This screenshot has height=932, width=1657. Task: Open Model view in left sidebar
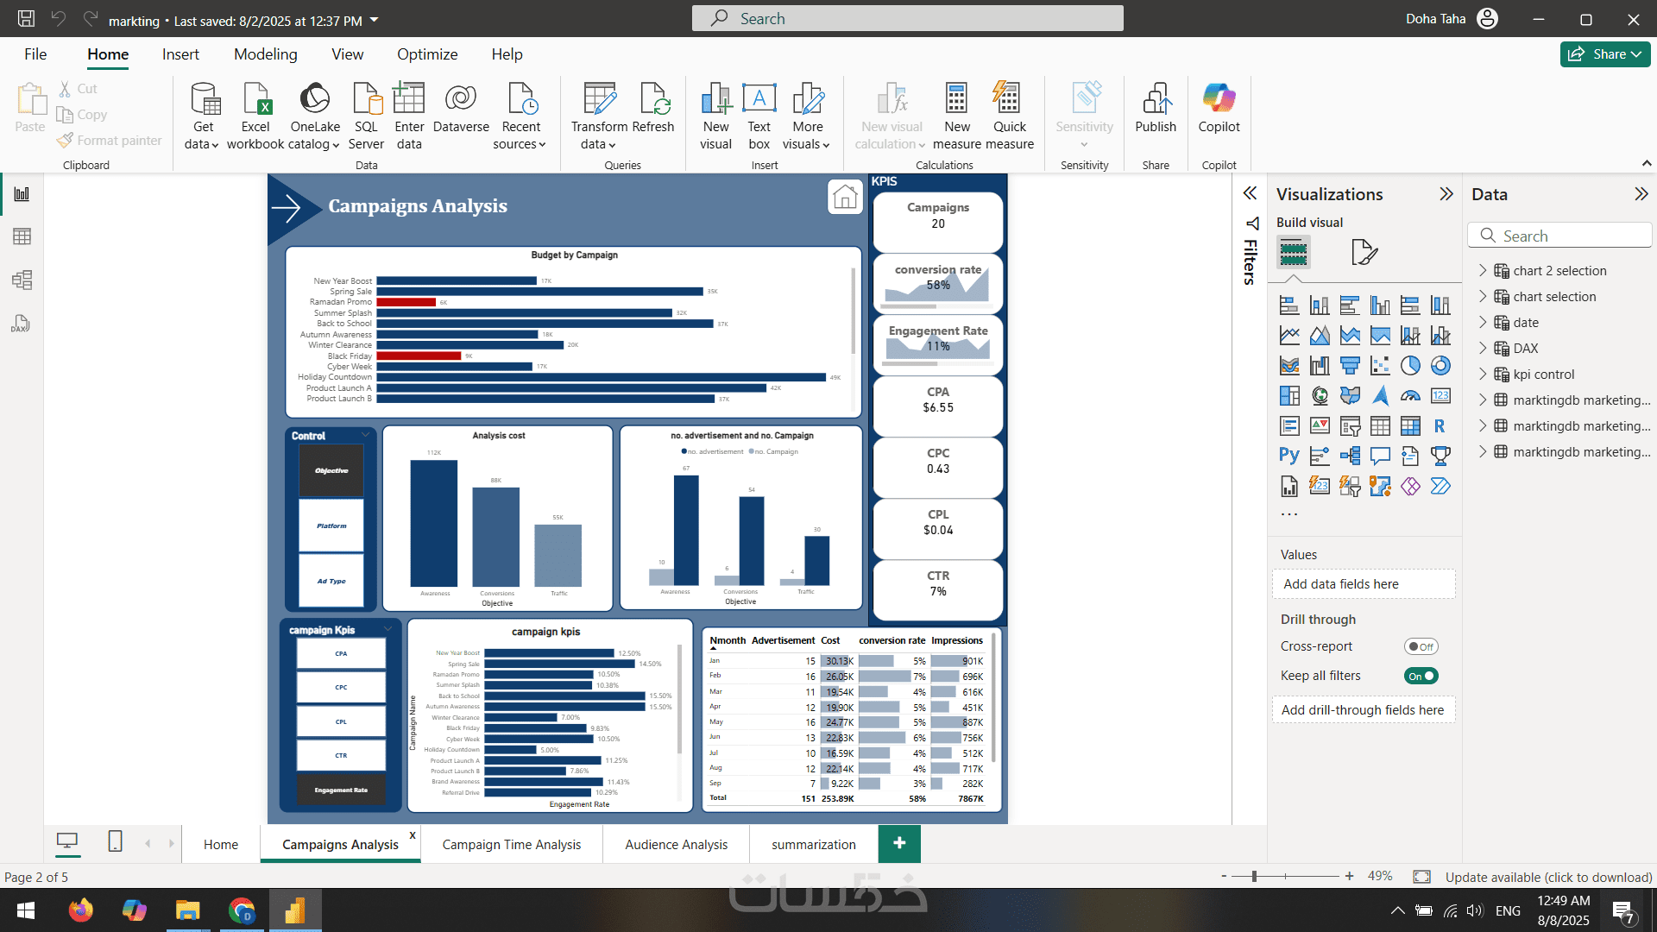tap(22, 280)
